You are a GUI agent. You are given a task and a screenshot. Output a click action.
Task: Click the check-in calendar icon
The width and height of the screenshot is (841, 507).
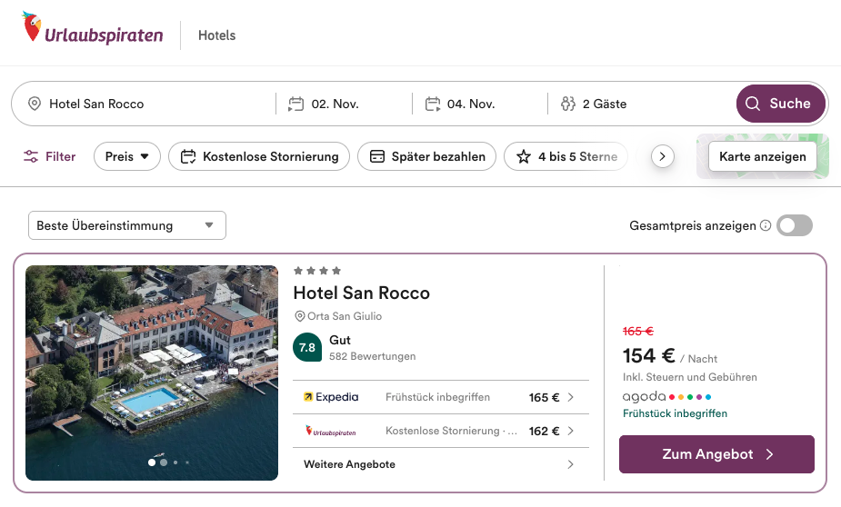pyautogui.click(x=296, y=104)
